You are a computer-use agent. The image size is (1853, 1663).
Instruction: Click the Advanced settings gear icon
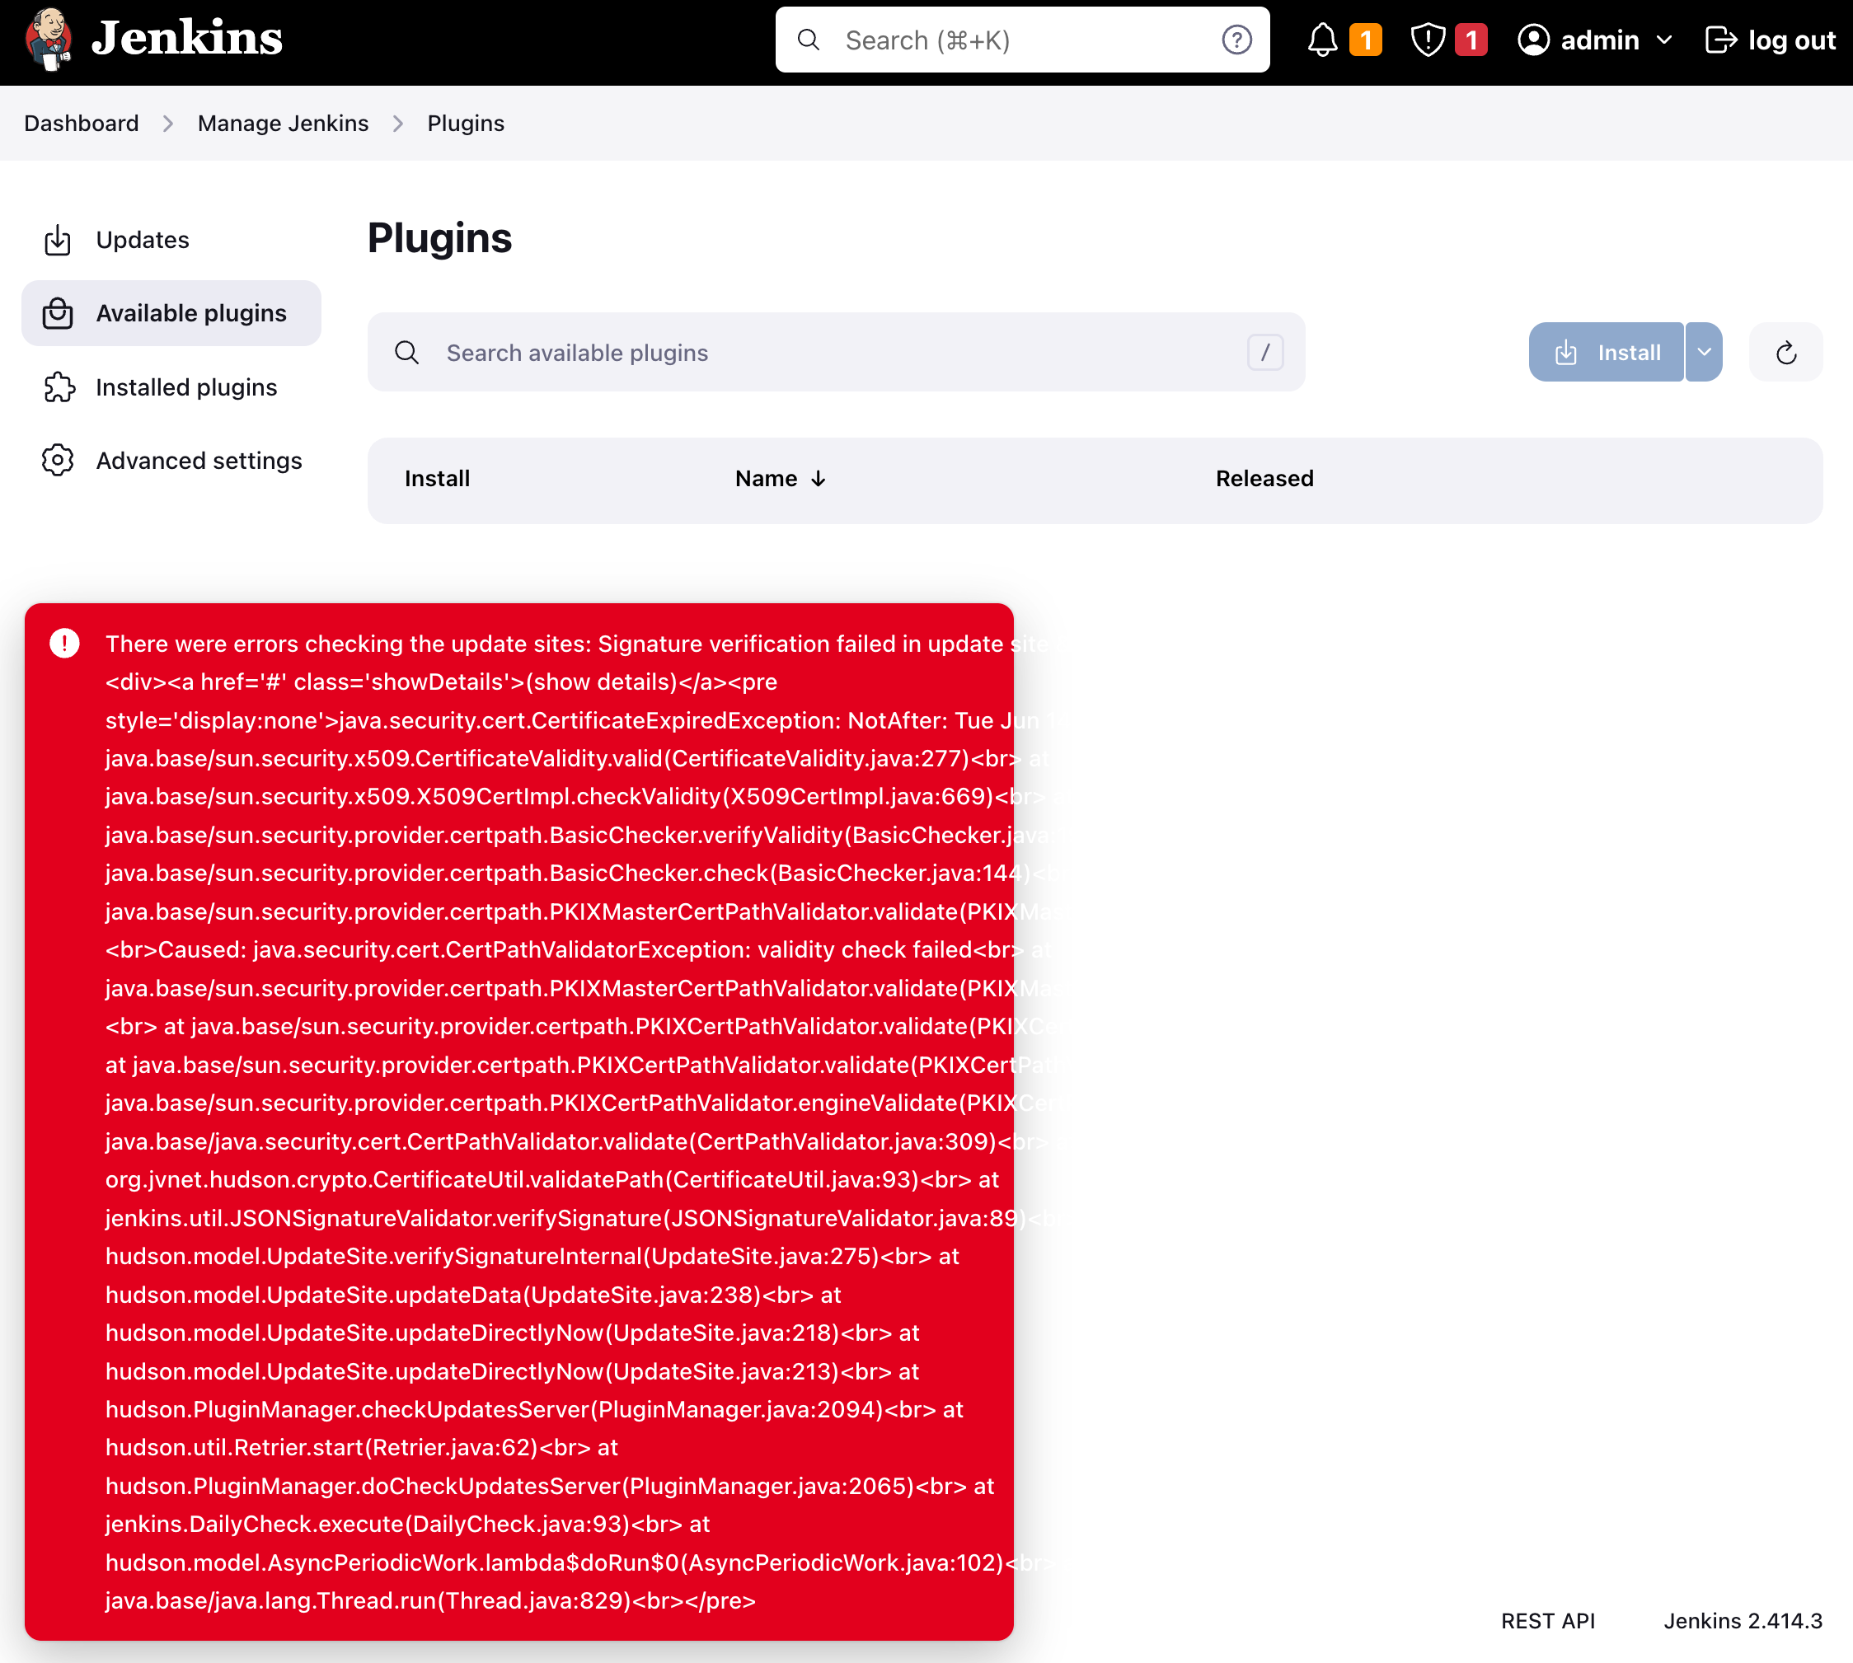[x=58, y=461]
